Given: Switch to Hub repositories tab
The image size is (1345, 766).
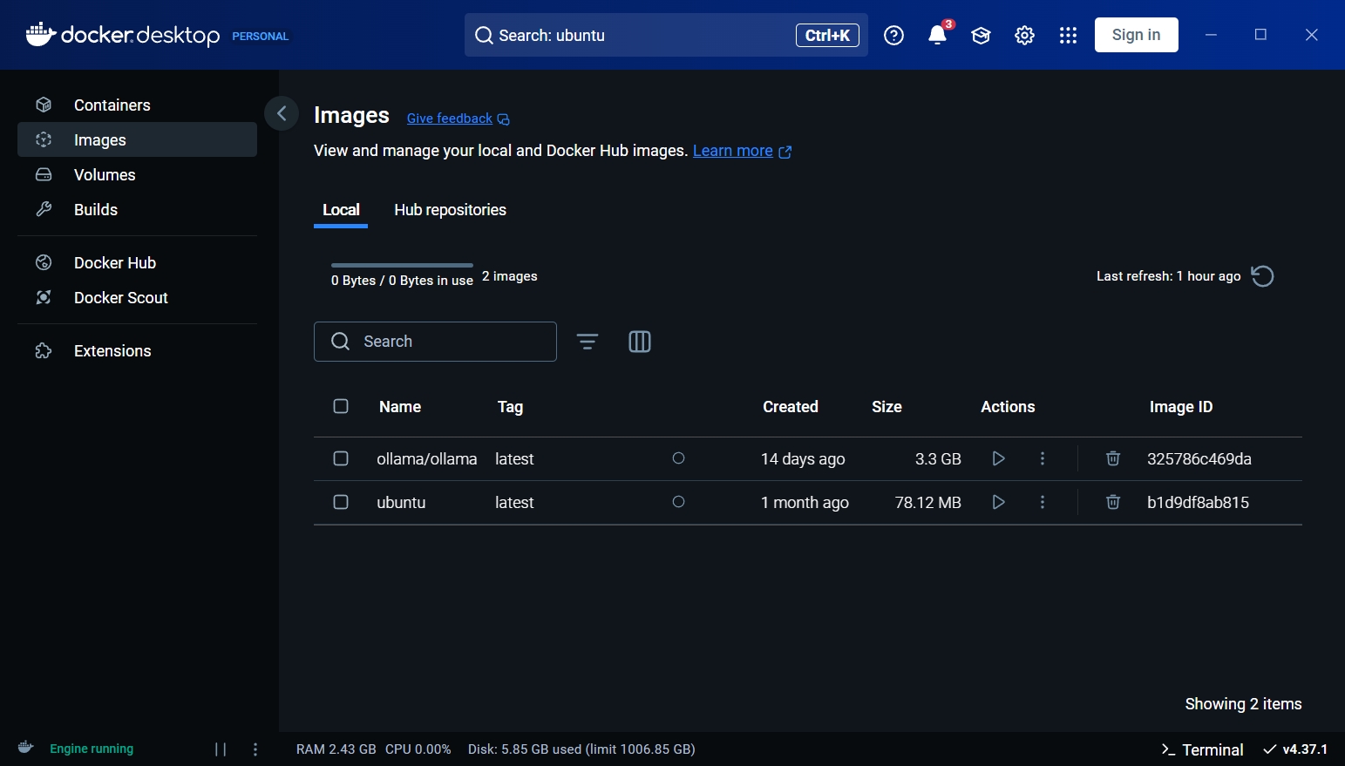Looking at the screenshot, I should 450,210.
